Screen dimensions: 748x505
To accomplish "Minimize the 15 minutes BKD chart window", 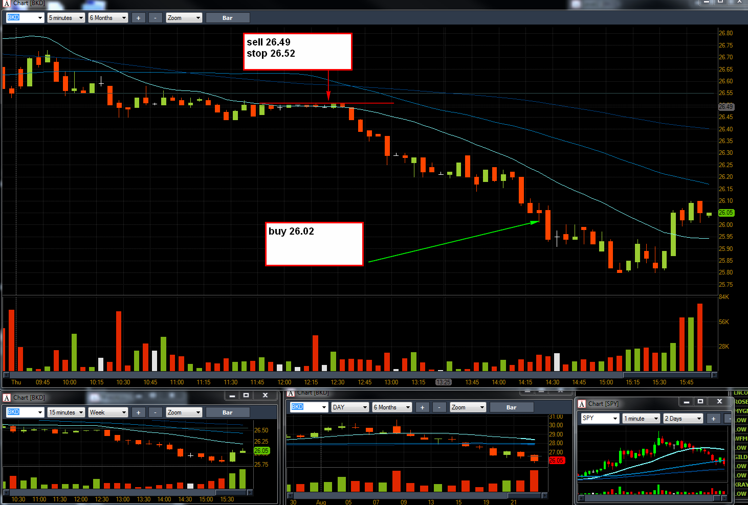I will tap(232, 396).
